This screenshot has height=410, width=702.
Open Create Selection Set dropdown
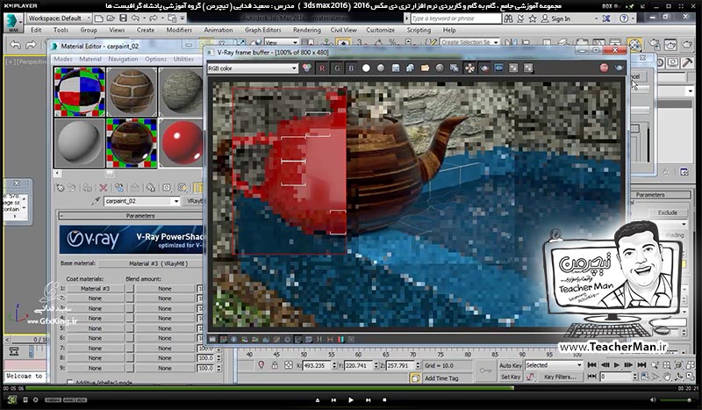coord(469,42)
